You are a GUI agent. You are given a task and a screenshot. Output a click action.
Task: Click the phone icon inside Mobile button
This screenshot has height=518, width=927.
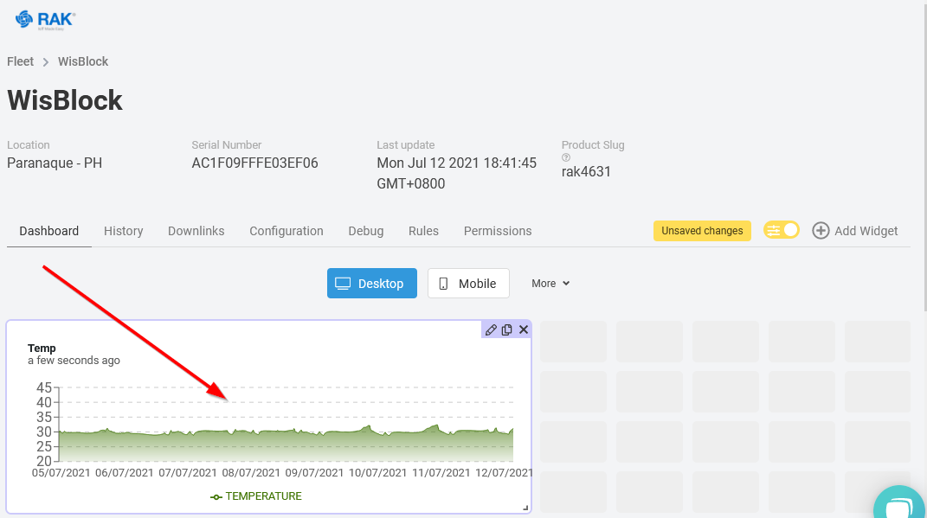pos(447,283)
